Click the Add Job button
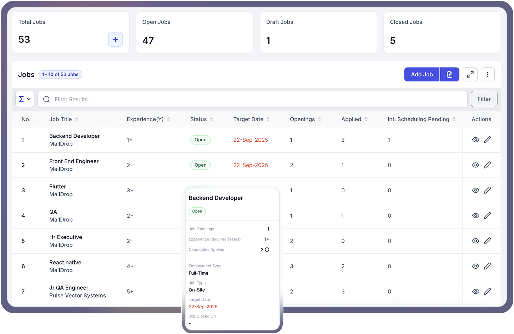514x334 pixels. (x=422, y=74)
